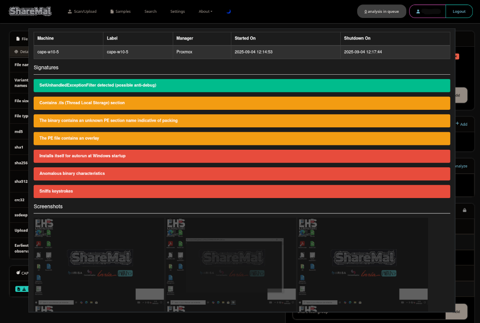Screen dimensions: 480x323
Task: Expand the autorun at Windows startup signature
Action: [242, 156]
